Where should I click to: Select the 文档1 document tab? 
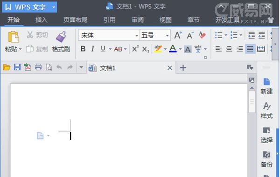point(131,68)
